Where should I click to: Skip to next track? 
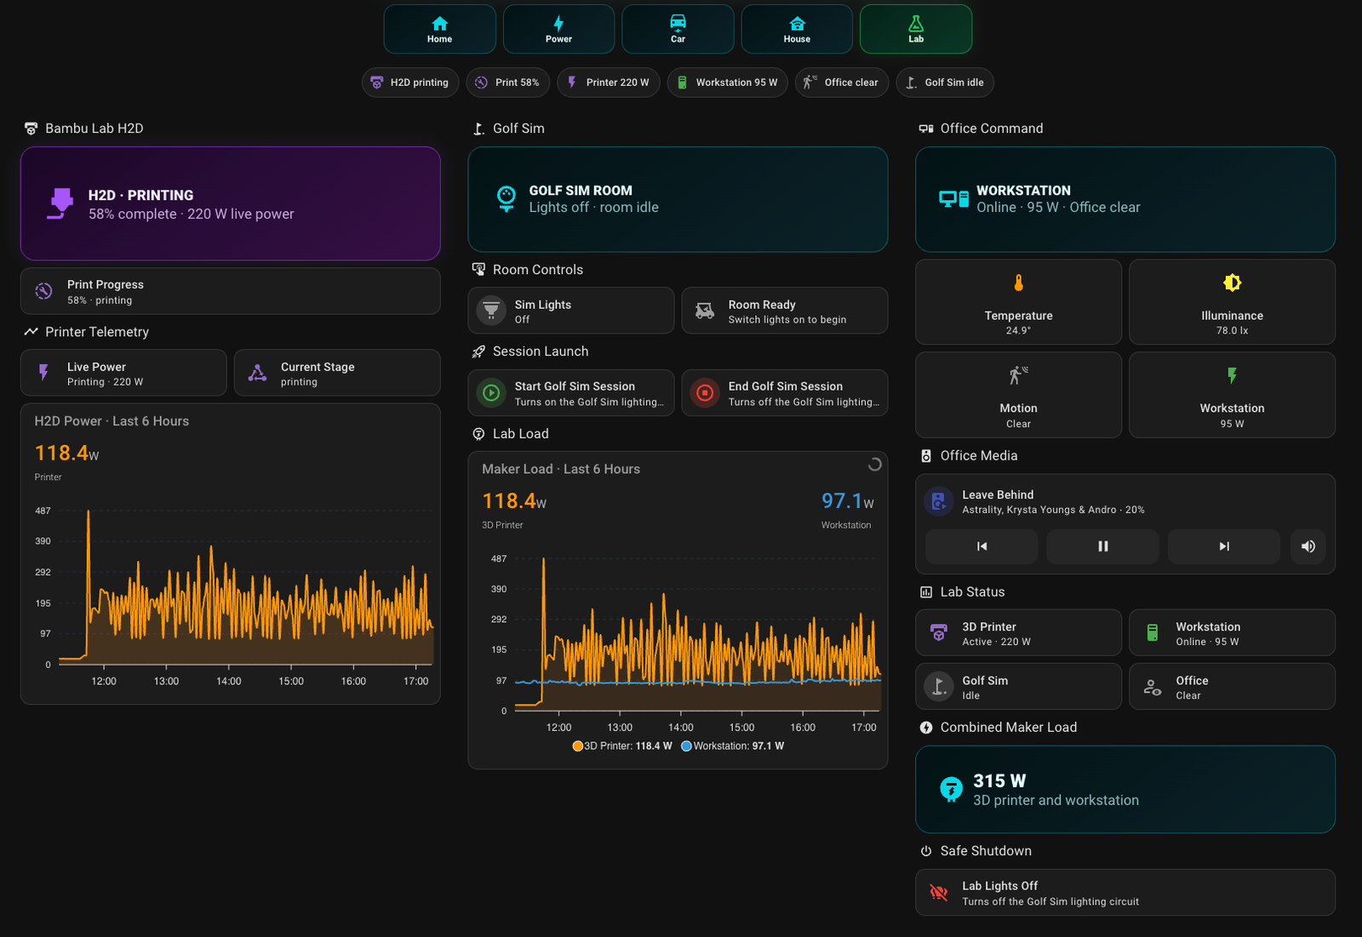[1224, 546]
